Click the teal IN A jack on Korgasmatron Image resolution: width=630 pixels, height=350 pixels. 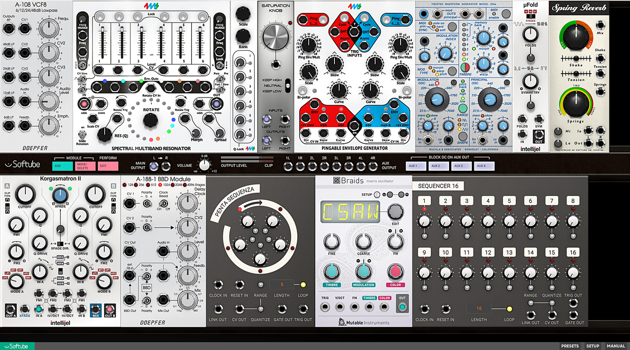pyautogui.click(x=39, y=309)
